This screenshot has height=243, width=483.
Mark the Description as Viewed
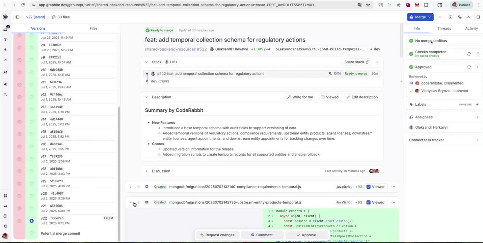tap(323, 97)
